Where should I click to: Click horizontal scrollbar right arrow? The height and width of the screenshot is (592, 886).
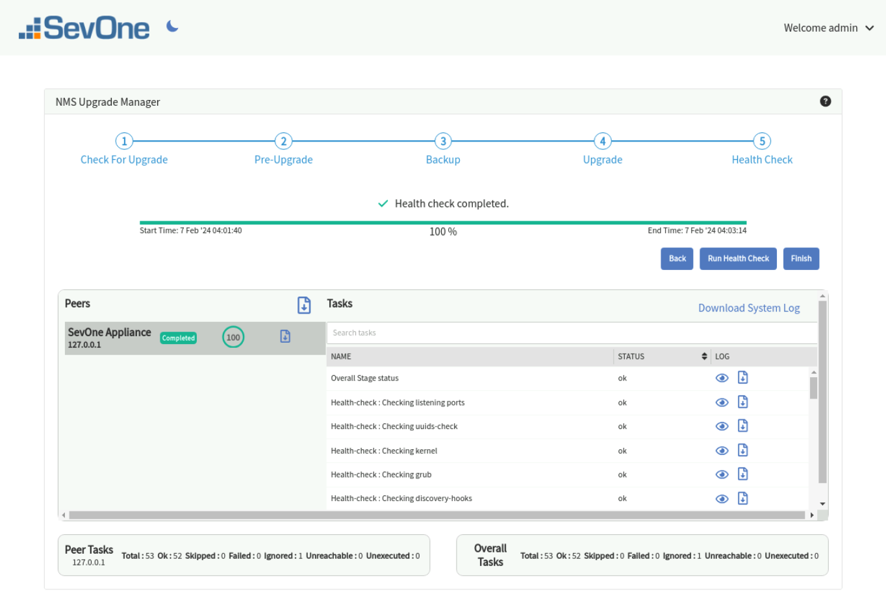[812, 515]
